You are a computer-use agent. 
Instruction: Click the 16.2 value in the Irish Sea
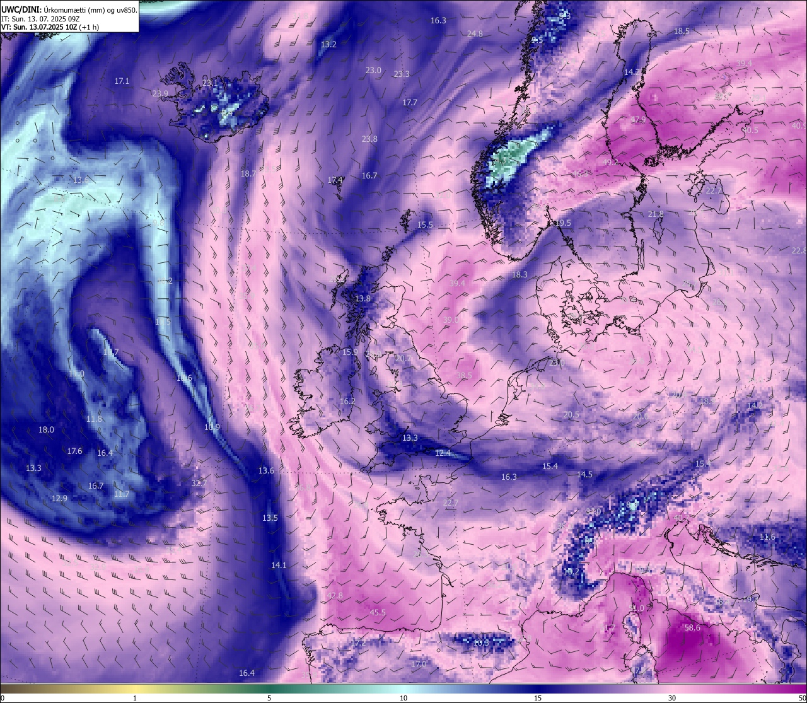pos(347,401)
